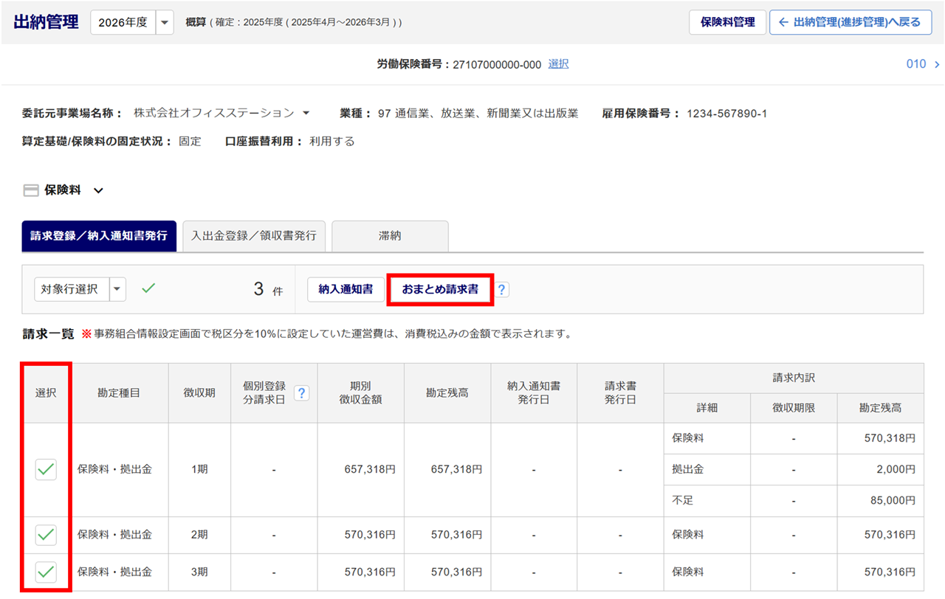Click right chevron next to 010
The height and width of the screenshot is (599, 945).
pyautogui.click(x=937, y=65)
